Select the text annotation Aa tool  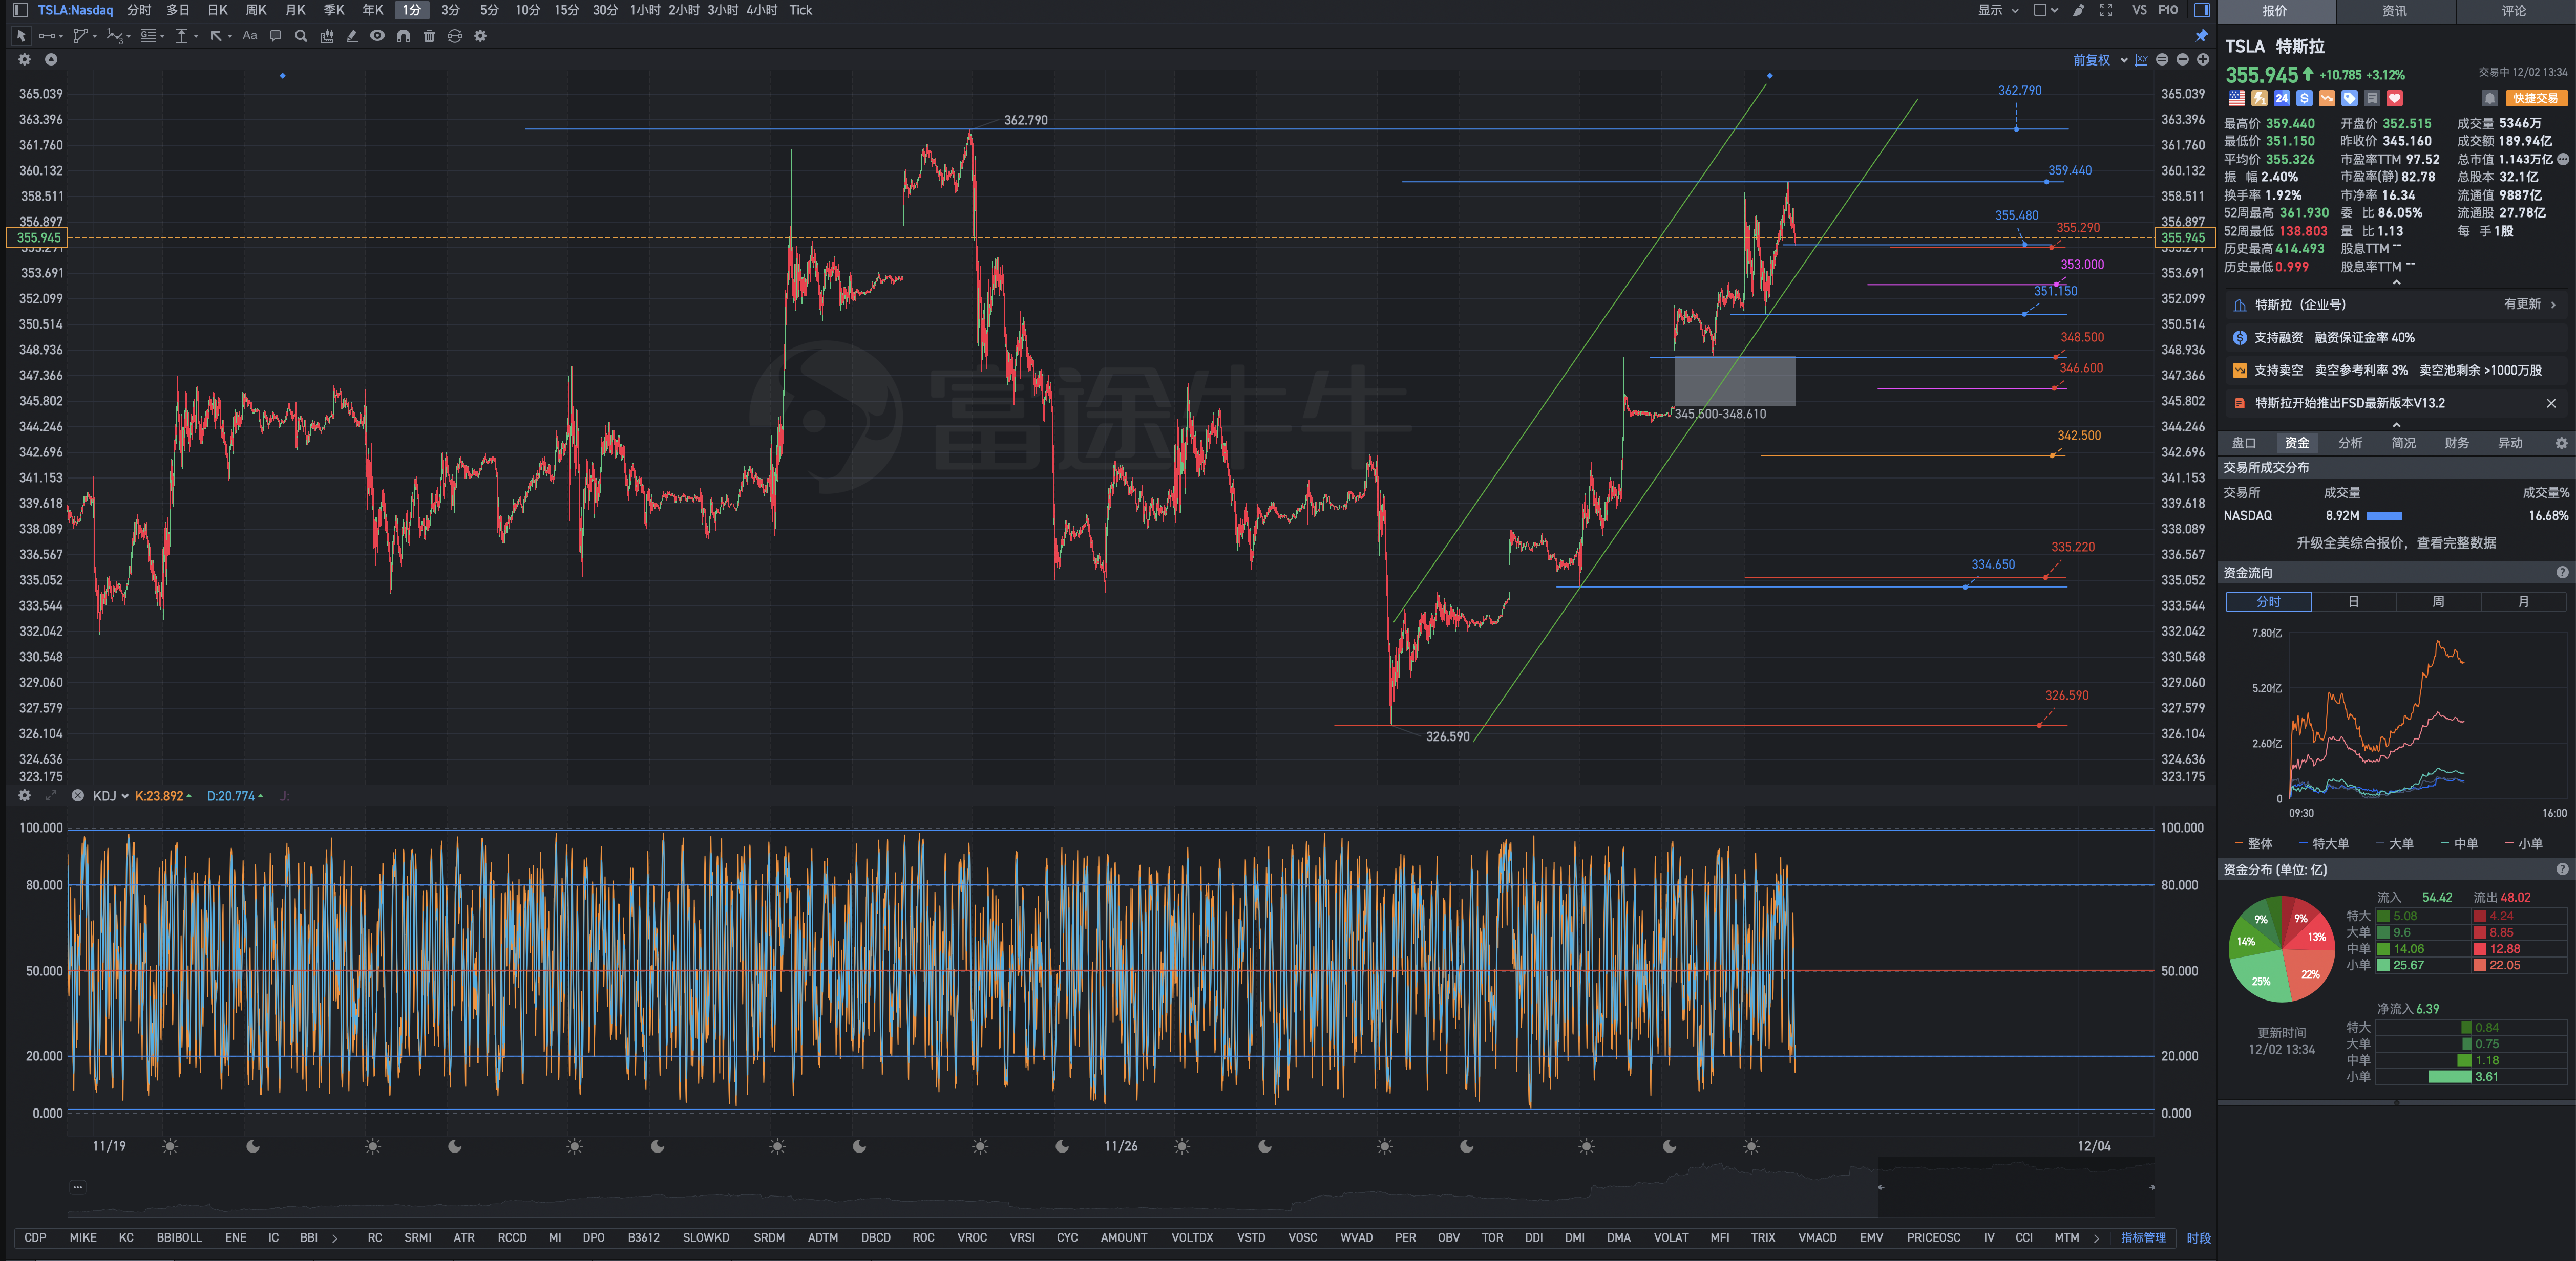(x=250, y=36)
